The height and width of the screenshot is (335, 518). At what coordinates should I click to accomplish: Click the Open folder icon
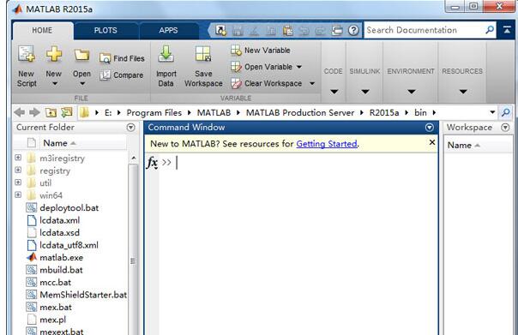pyautogui.click(x=81, y=55)
